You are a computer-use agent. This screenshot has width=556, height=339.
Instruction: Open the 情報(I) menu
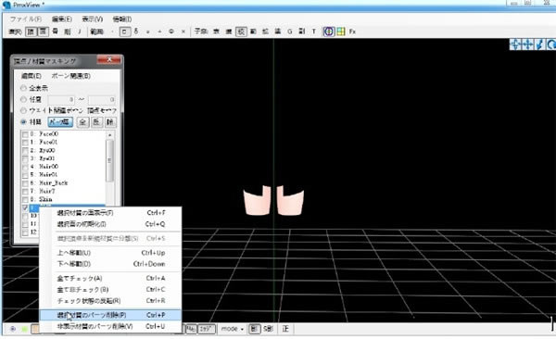pyautogui.click(x=122, y=19)
